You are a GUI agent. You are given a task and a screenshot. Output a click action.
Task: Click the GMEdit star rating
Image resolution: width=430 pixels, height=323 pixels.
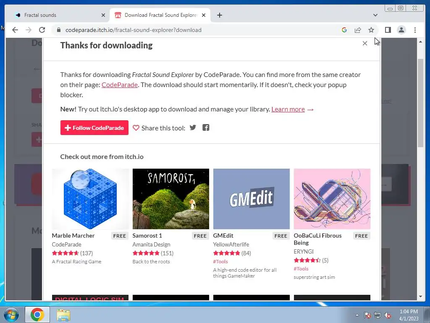(226, 253)
